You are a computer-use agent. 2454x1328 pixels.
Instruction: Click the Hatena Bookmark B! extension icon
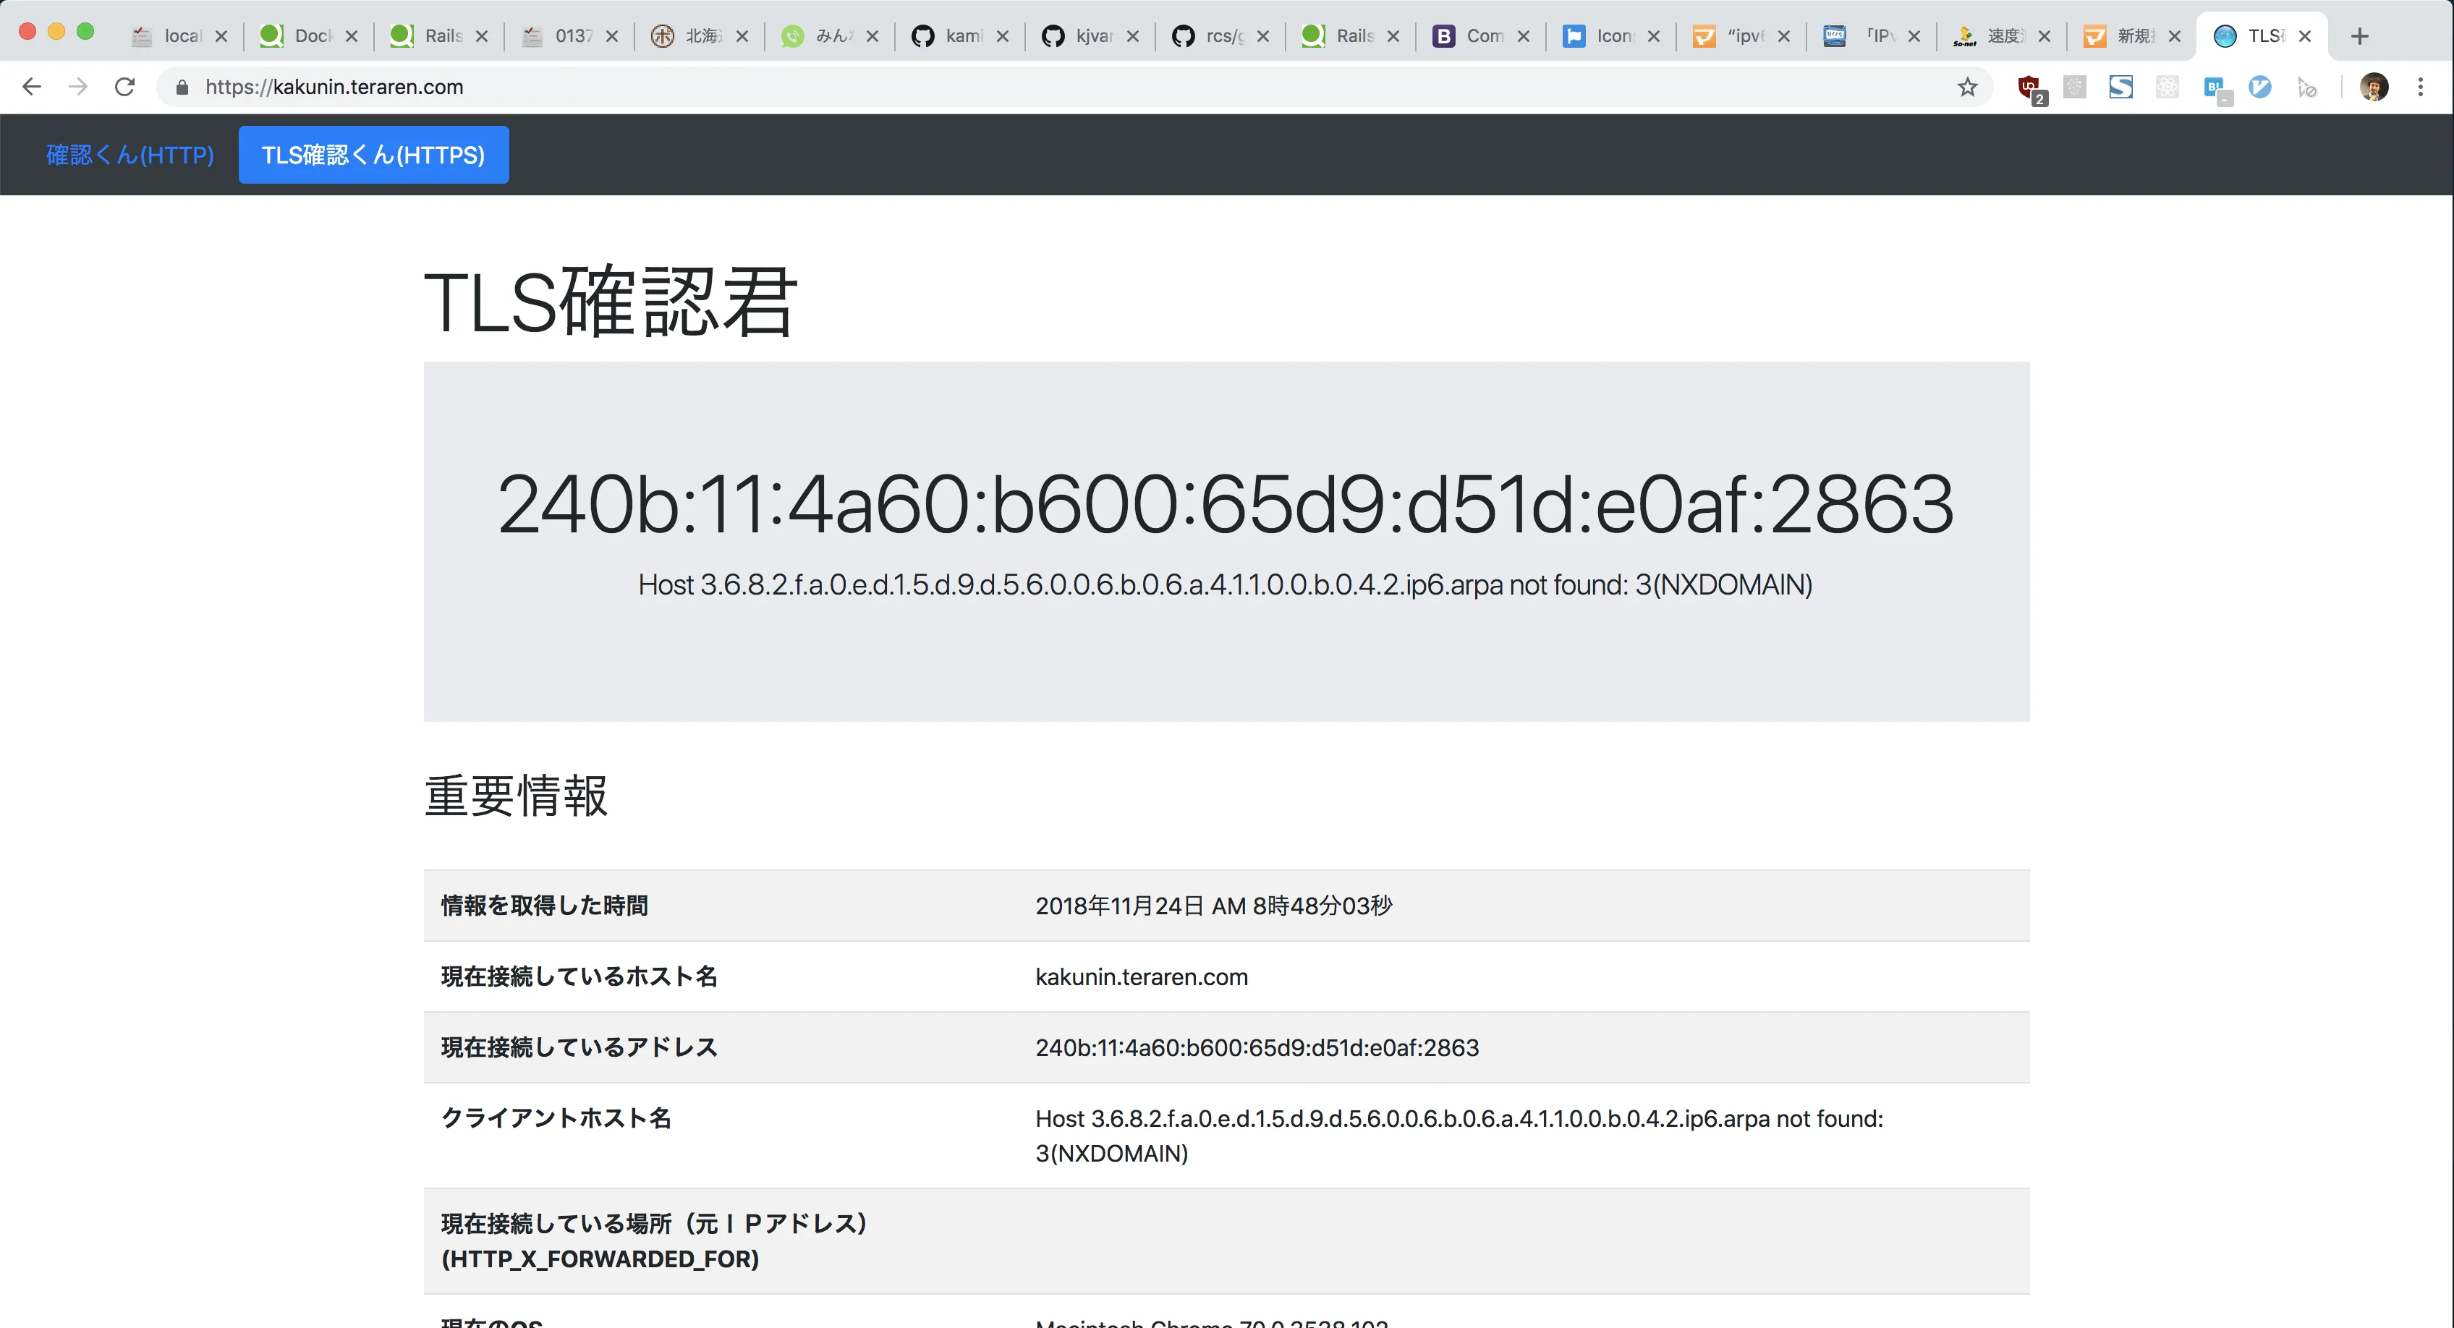pos(2215,88)
